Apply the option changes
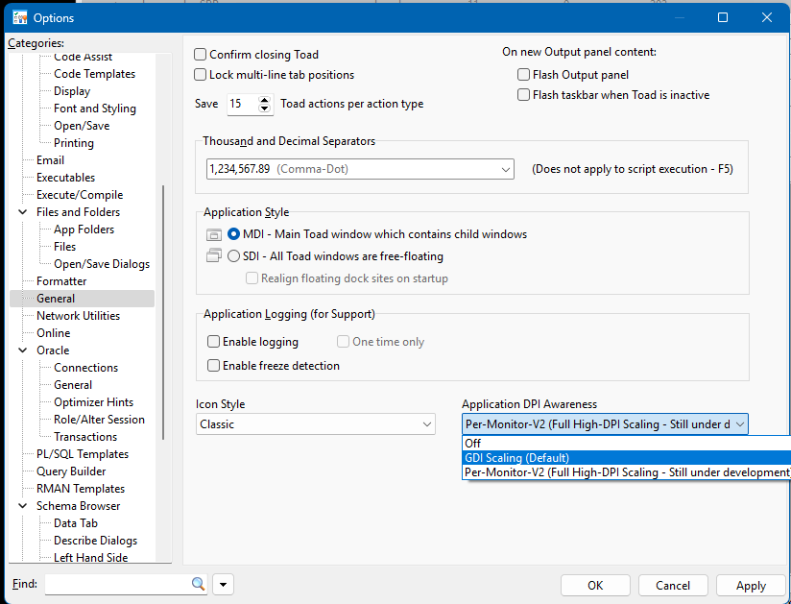 click(x=751, y=586)
